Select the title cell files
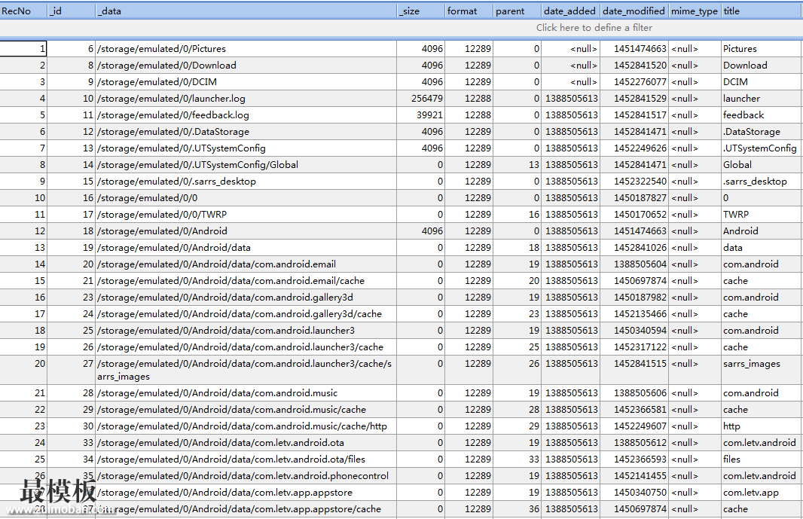Image resolution: width=803 pixels, height=519 pixels. 762,459
